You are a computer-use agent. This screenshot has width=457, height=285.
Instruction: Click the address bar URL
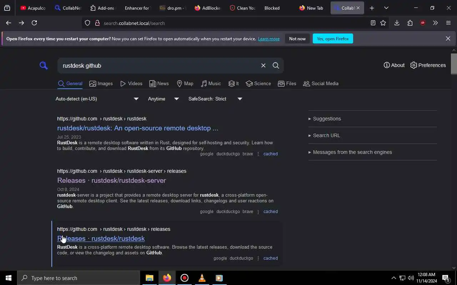click(x=134, y=23)
